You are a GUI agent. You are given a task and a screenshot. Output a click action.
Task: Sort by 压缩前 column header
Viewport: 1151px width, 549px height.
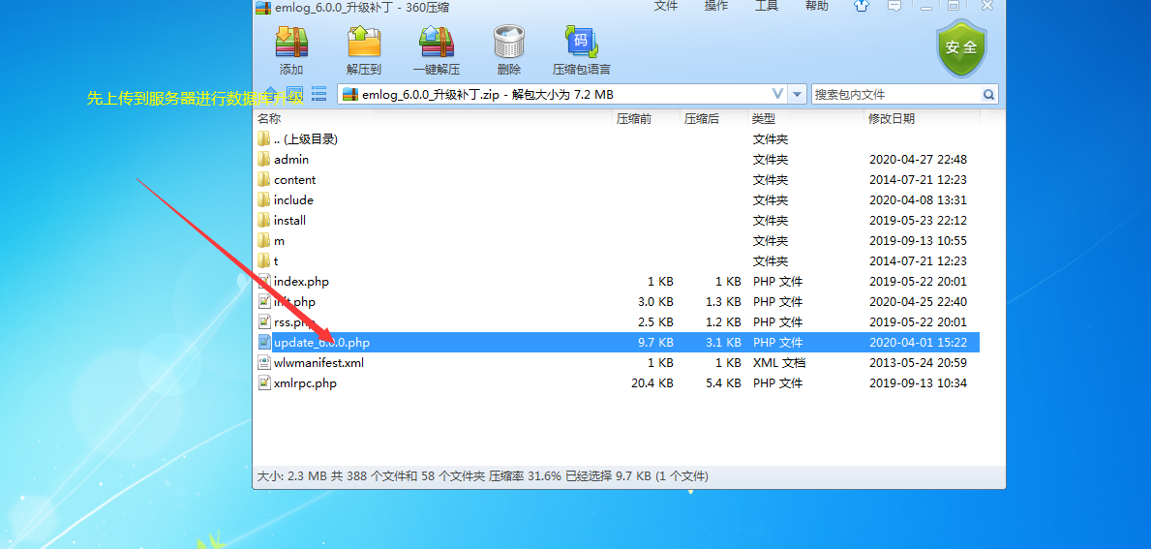coord(634,118)
